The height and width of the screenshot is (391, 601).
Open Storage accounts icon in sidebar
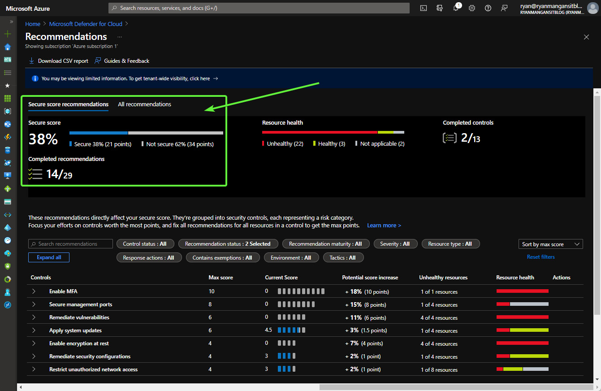[7, 202]
